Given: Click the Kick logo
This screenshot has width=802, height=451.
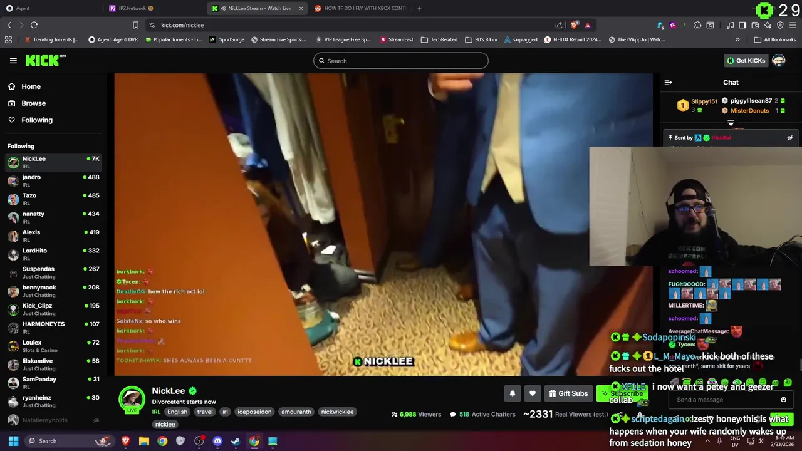Looking at the screenshot, I should 45,61.
